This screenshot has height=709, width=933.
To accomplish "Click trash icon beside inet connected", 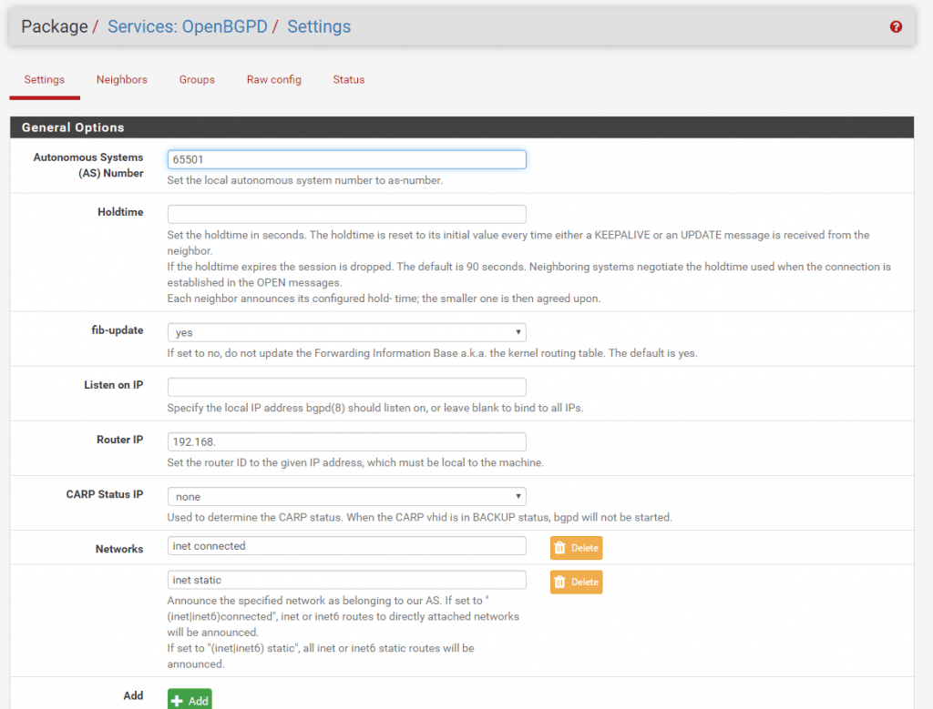I will click(559, 548).
